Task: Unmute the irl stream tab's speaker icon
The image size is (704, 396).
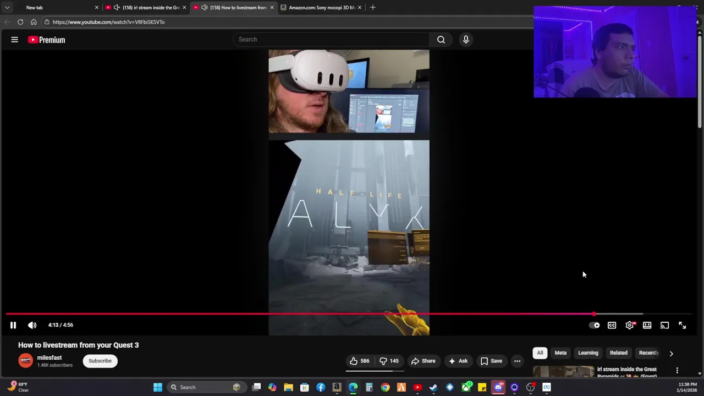Action: point(117,8)
